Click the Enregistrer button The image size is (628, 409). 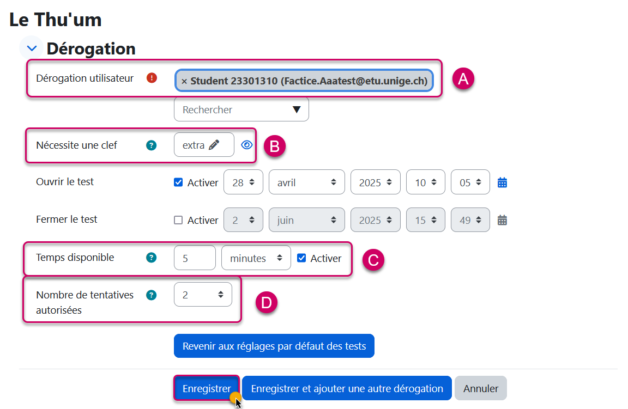[x=207, y=388]
